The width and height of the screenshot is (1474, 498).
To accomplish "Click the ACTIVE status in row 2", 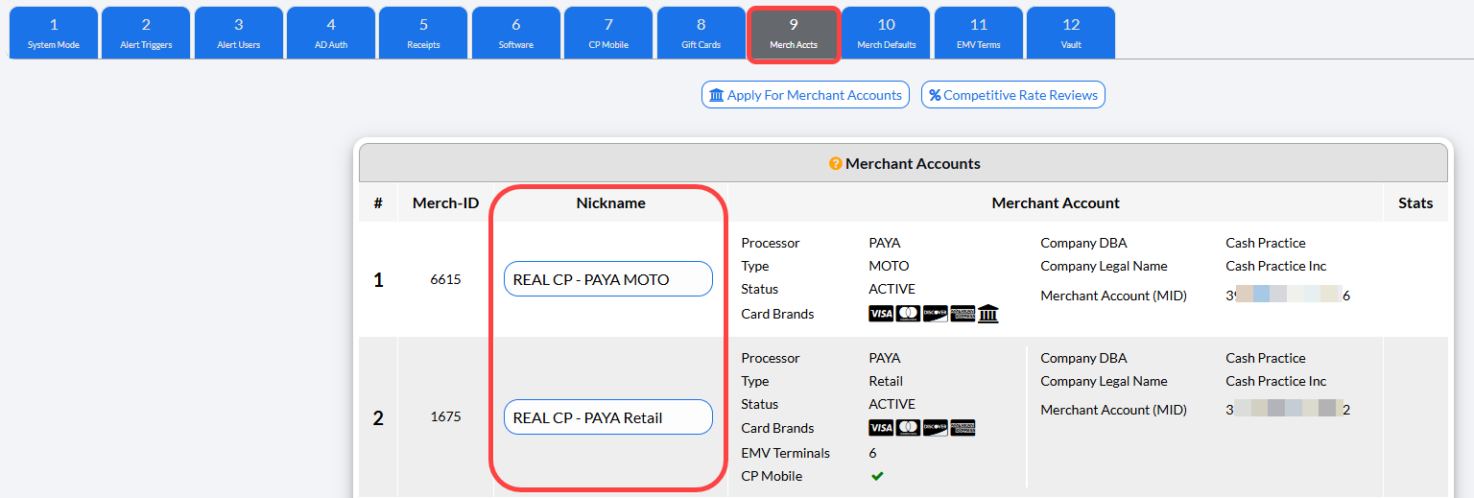I will pos(892,404).
